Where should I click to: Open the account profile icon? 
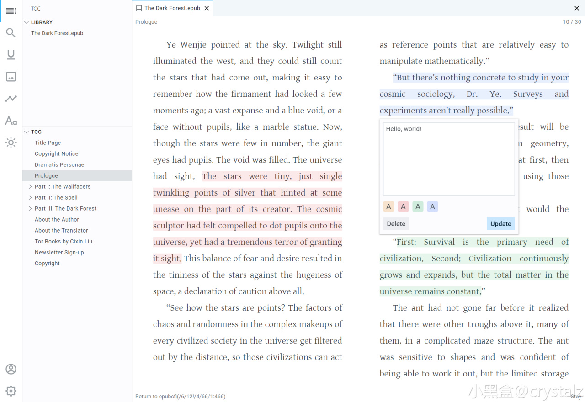pyautogui.click(x=11, y=369)
